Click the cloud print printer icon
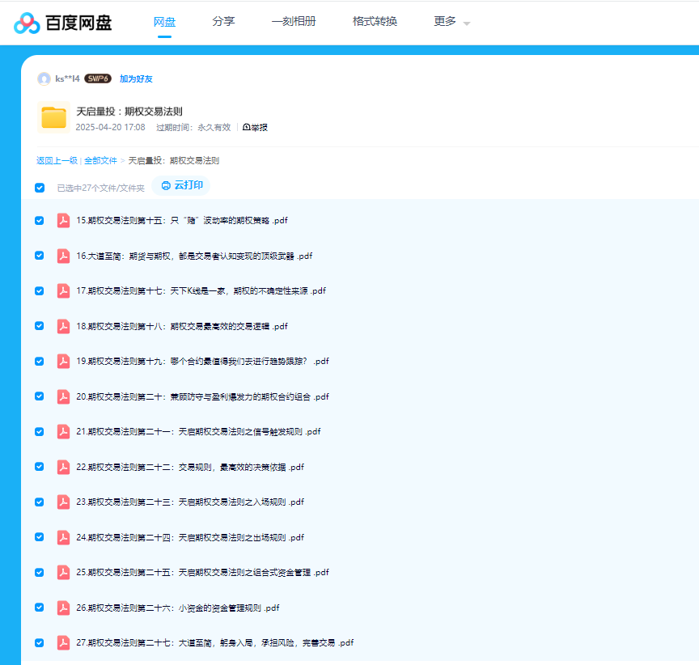Image resolution: width=699 pixels, height=665 pixels. [166, 185]
